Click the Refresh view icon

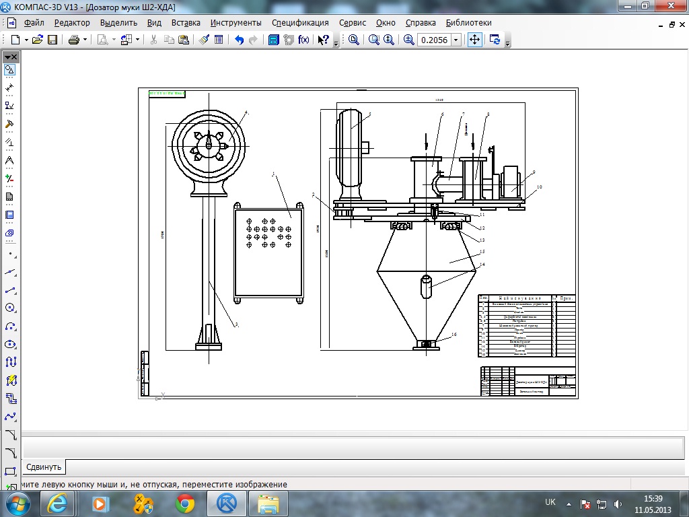pyautogui.click(x=495, y=40)
